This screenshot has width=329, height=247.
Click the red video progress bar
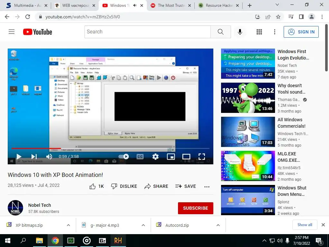36,148
